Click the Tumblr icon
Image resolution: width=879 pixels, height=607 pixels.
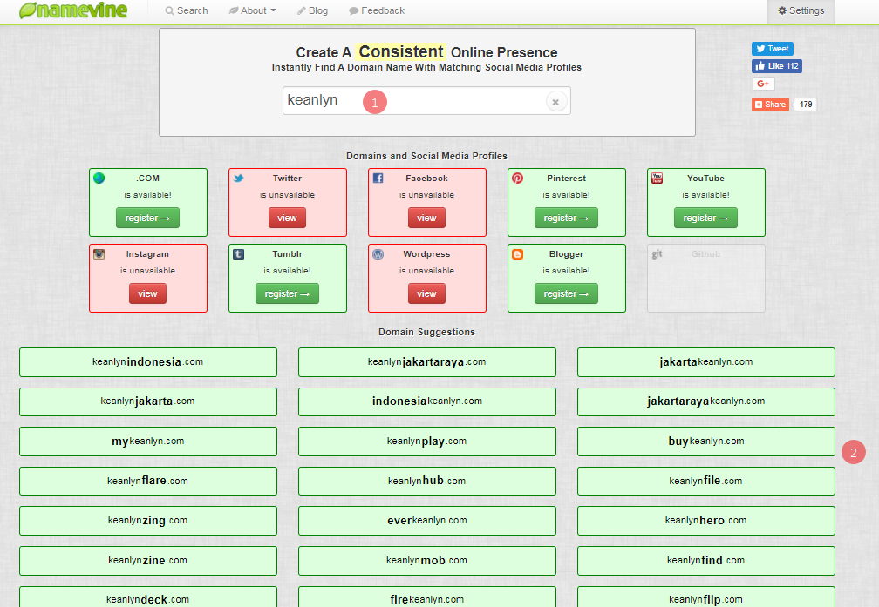(x=239, y=253)
